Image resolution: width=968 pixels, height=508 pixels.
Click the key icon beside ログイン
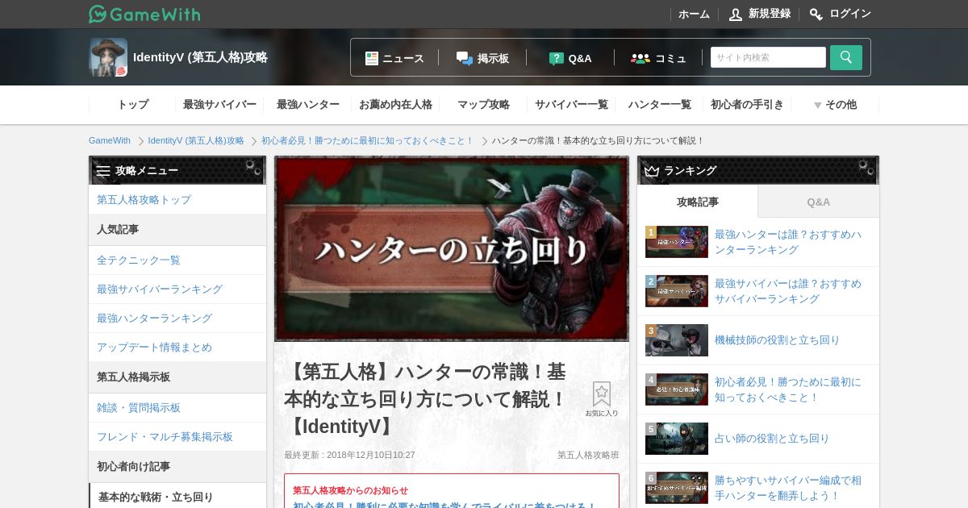click(x=816, y=14)
